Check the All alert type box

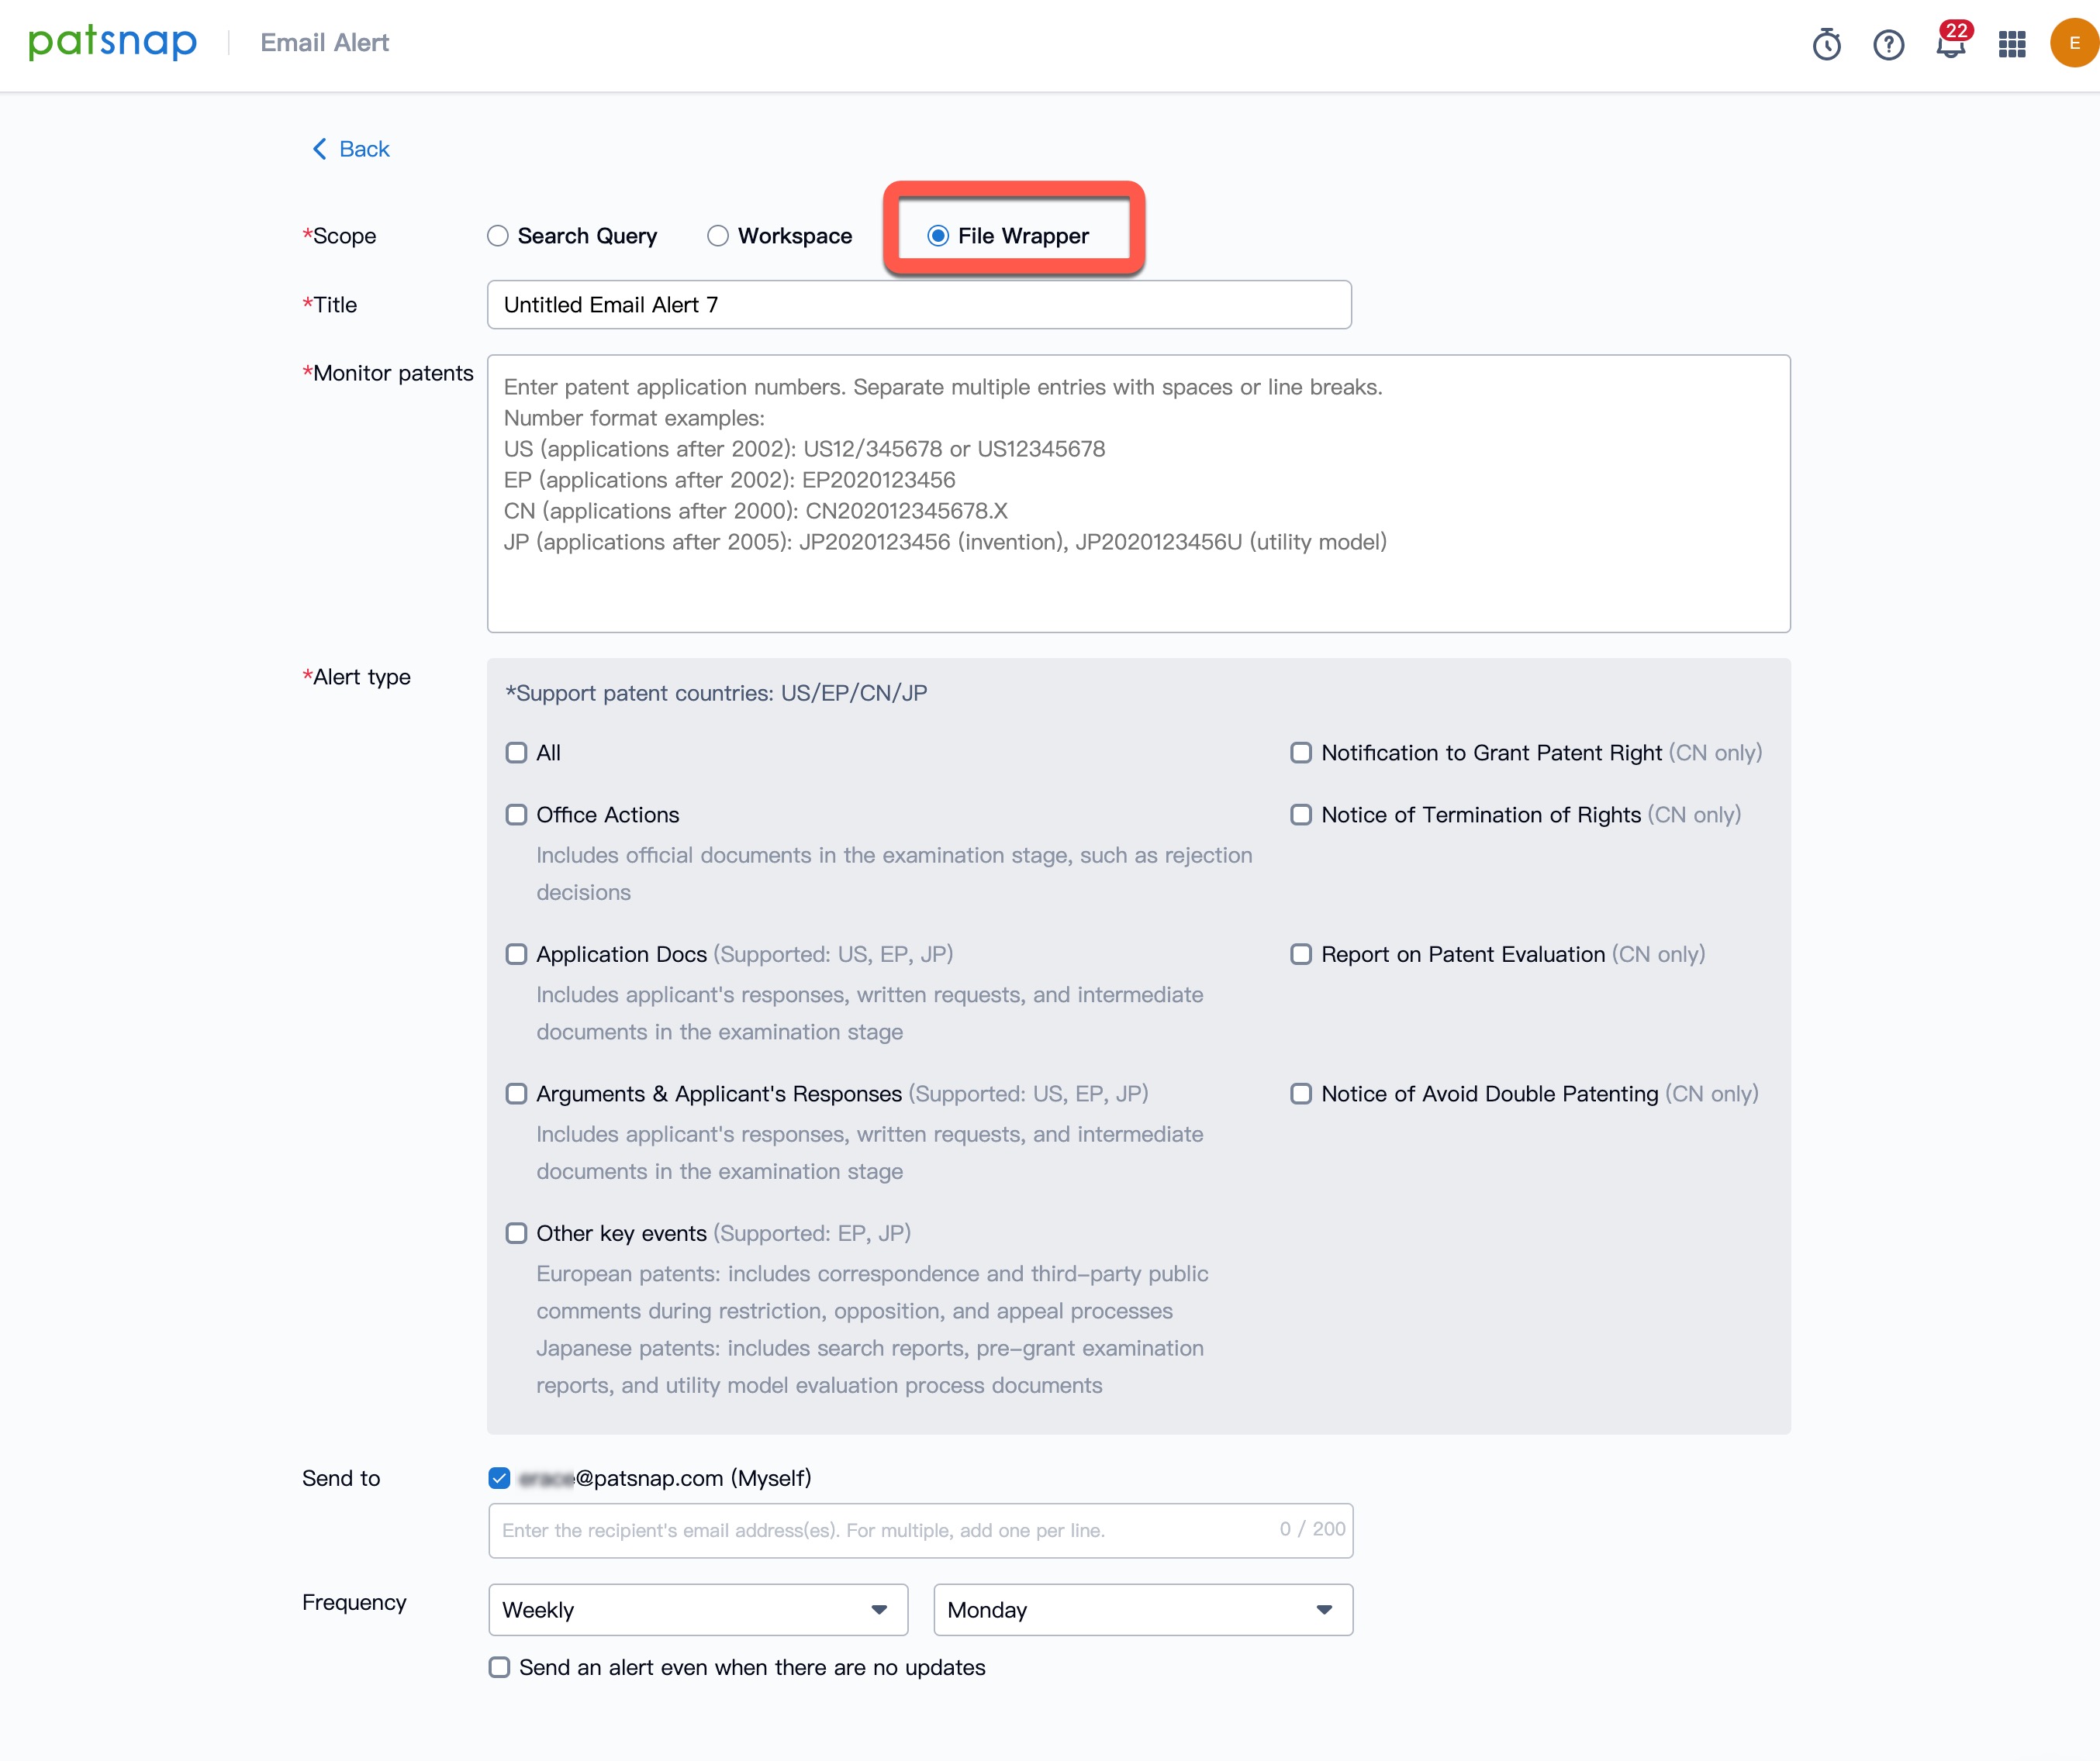[x=516, y=753]
